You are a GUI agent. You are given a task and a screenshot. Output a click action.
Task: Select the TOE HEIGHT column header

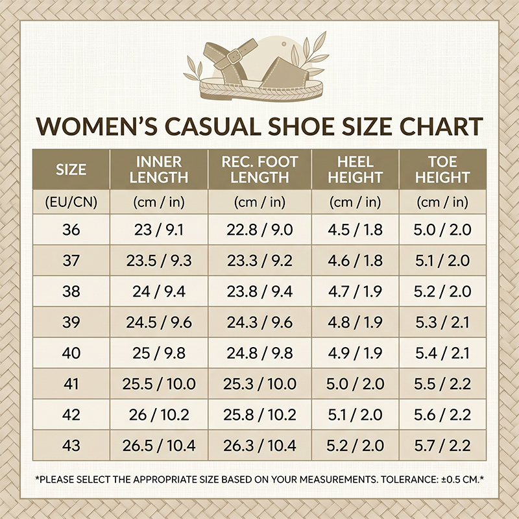point(442,169)
